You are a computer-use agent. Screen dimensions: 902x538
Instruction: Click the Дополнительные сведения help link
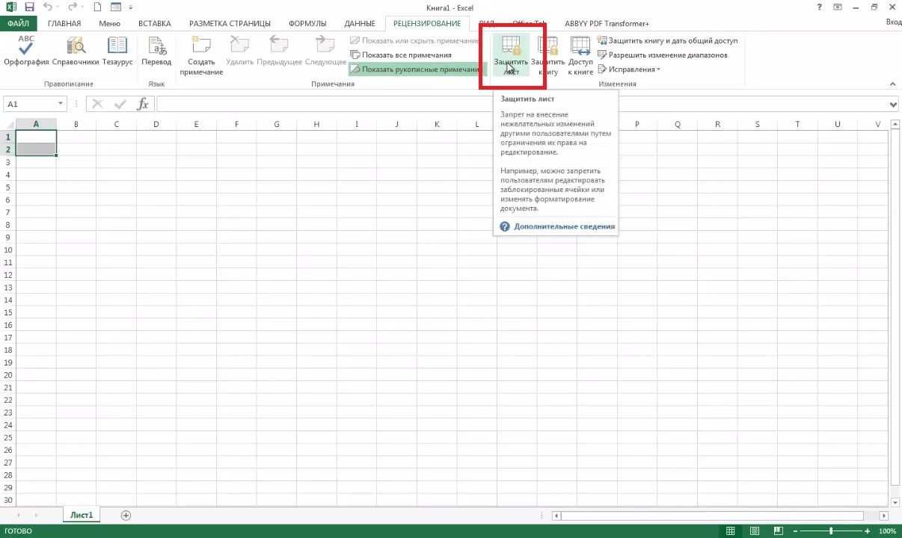[565, 226]
